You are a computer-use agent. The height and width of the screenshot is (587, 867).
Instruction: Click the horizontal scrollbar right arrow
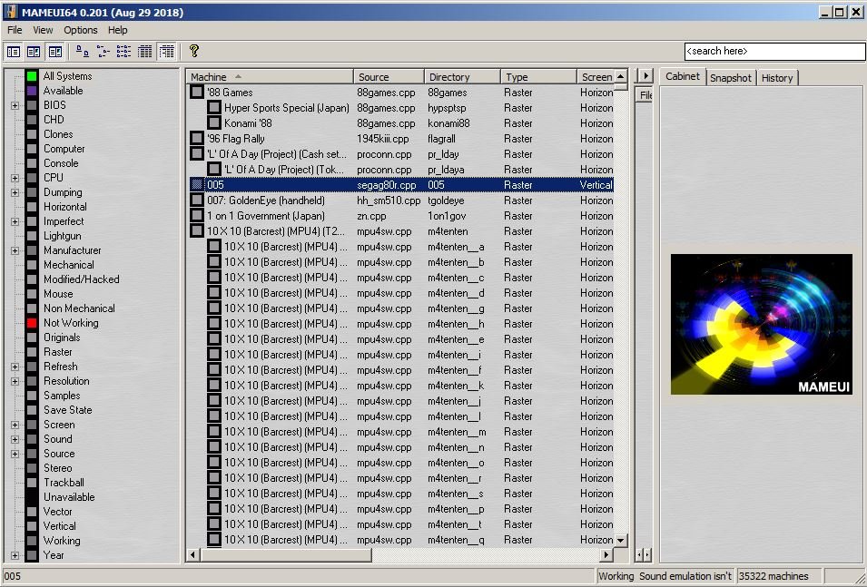pos(606,554)
